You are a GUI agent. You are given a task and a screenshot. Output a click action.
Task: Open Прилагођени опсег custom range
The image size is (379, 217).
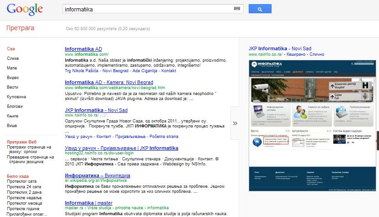(x=27, y=214)
